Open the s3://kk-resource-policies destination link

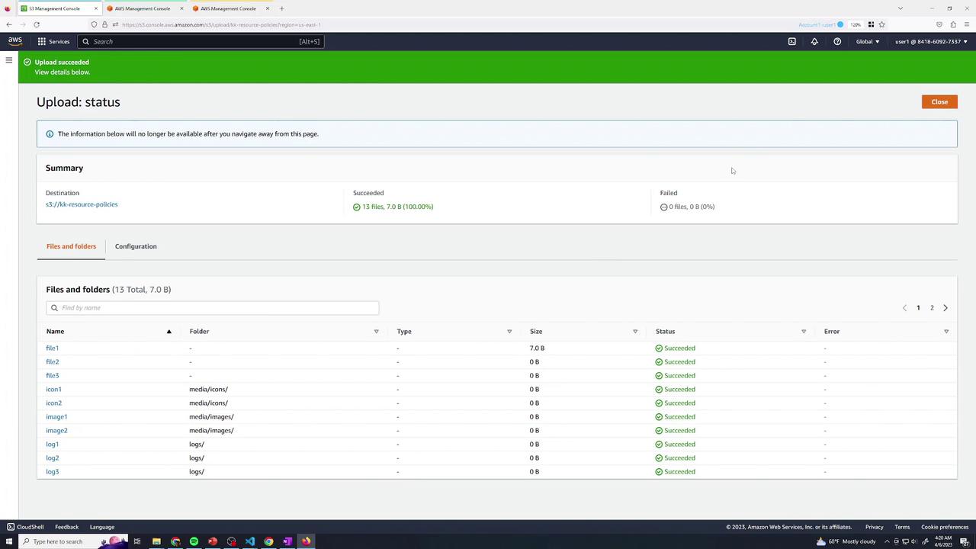[82, 204]
